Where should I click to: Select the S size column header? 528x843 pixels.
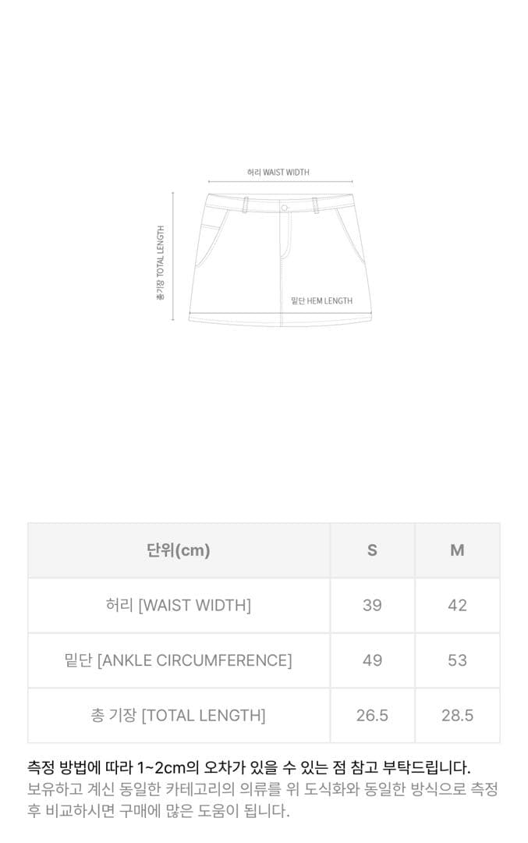click(372, 550)
